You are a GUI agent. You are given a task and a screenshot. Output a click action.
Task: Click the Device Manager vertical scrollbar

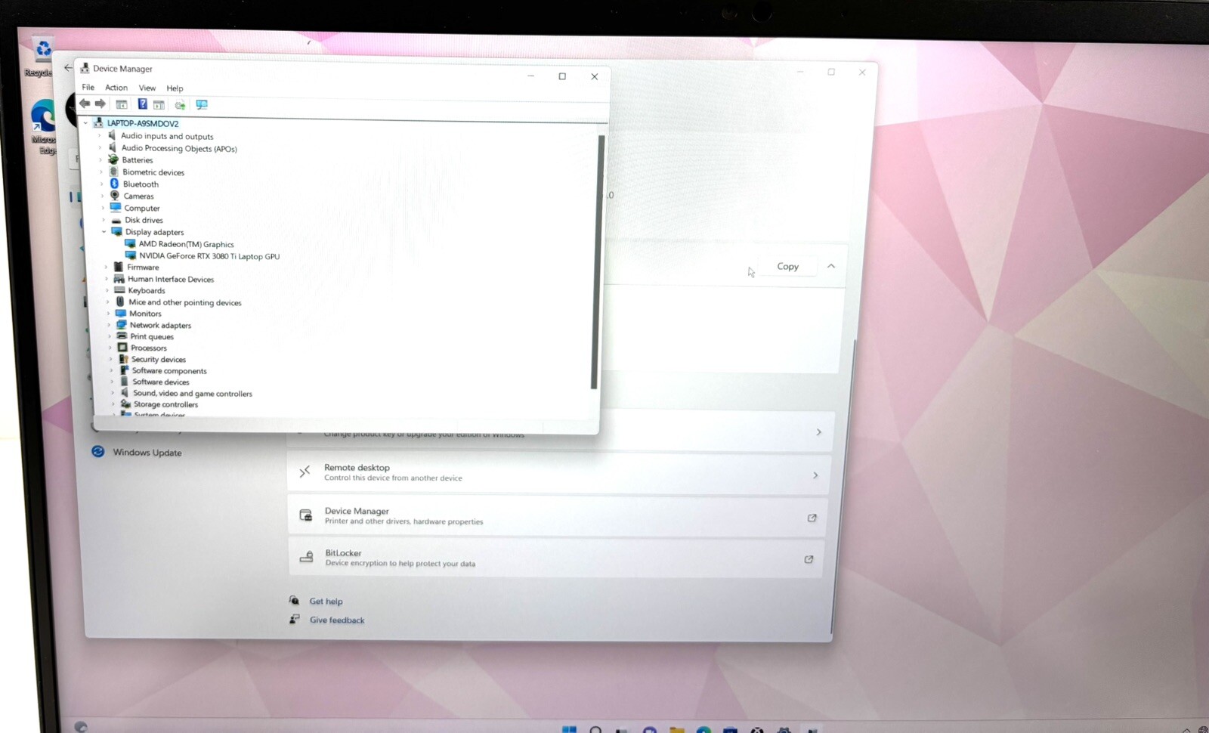(x=596, y=261)
